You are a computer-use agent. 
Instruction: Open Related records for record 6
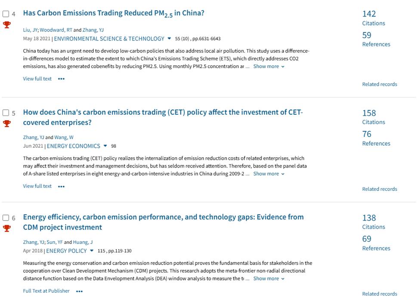[380, 294]
